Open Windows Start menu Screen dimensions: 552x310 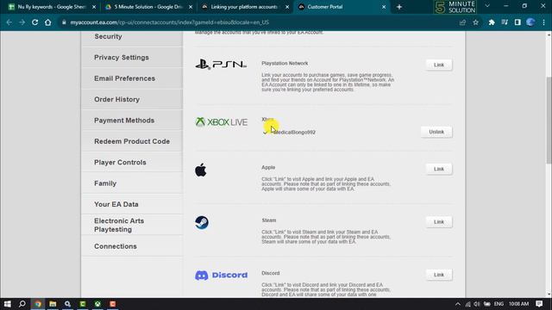8,304
